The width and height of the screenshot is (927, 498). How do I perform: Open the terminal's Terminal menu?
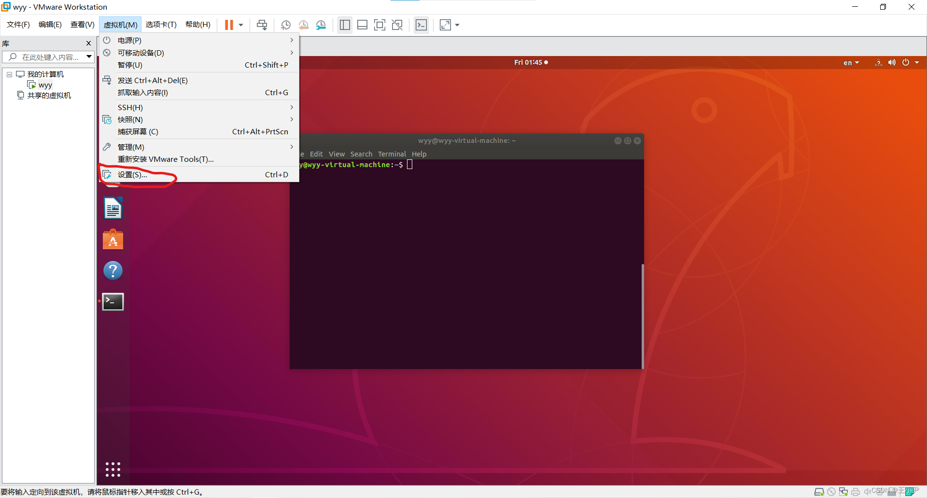coord(392,154)
